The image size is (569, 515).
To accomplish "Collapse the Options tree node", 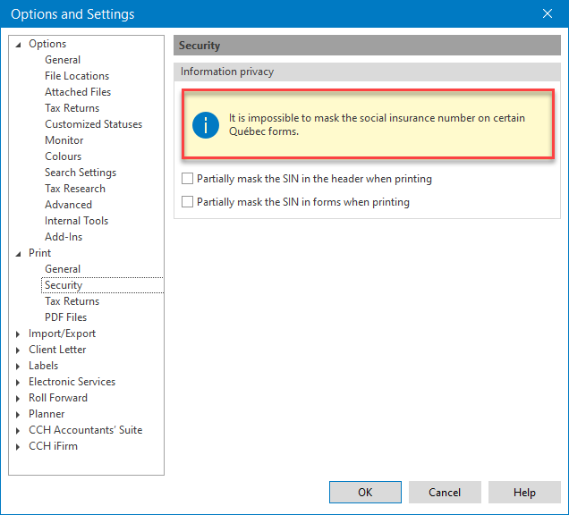I will click(x=19, y=44).
